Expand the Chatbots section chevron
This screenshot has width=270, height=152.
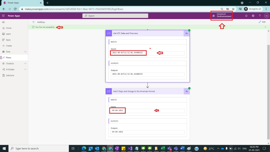click(x=25, y=64)
